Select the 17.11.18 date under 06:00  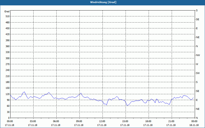coord(56,125)
